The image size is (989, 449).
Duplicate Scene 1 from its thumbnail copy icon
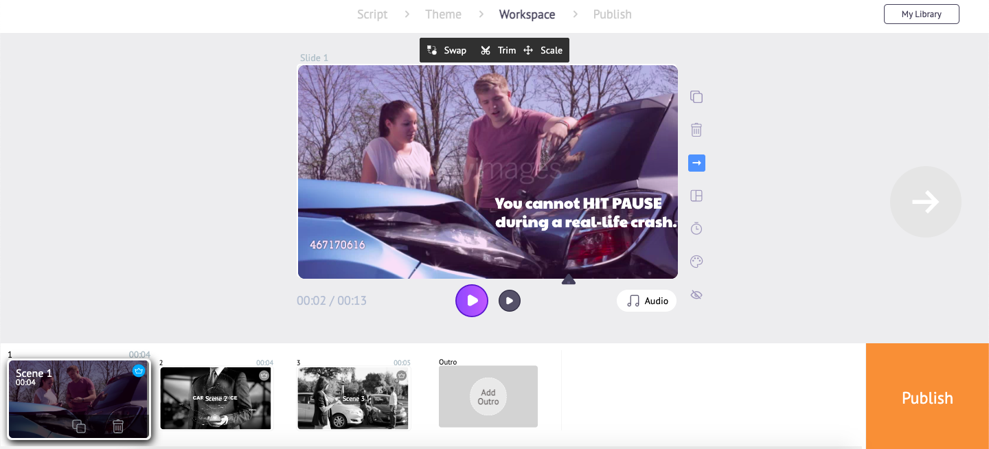[78, 426]
